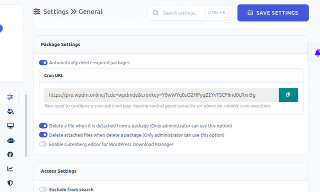Screen dimensions: 320x192
Task: Focus the Search settings input field
Action: pyautogui.click(x=180, y=13)
